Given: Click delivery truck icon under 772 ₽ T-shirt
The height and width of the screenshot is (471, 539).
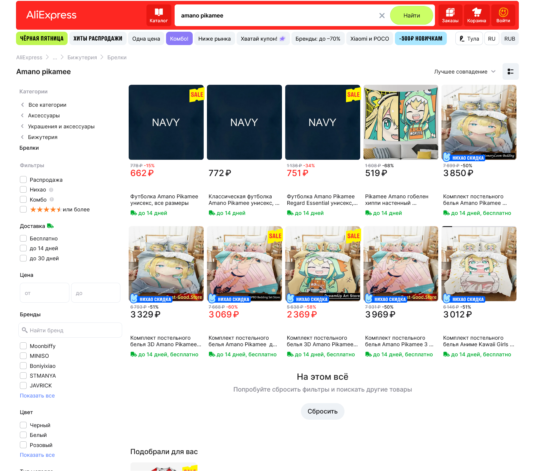Looking at the screenshot, I should tap(212, 213).
